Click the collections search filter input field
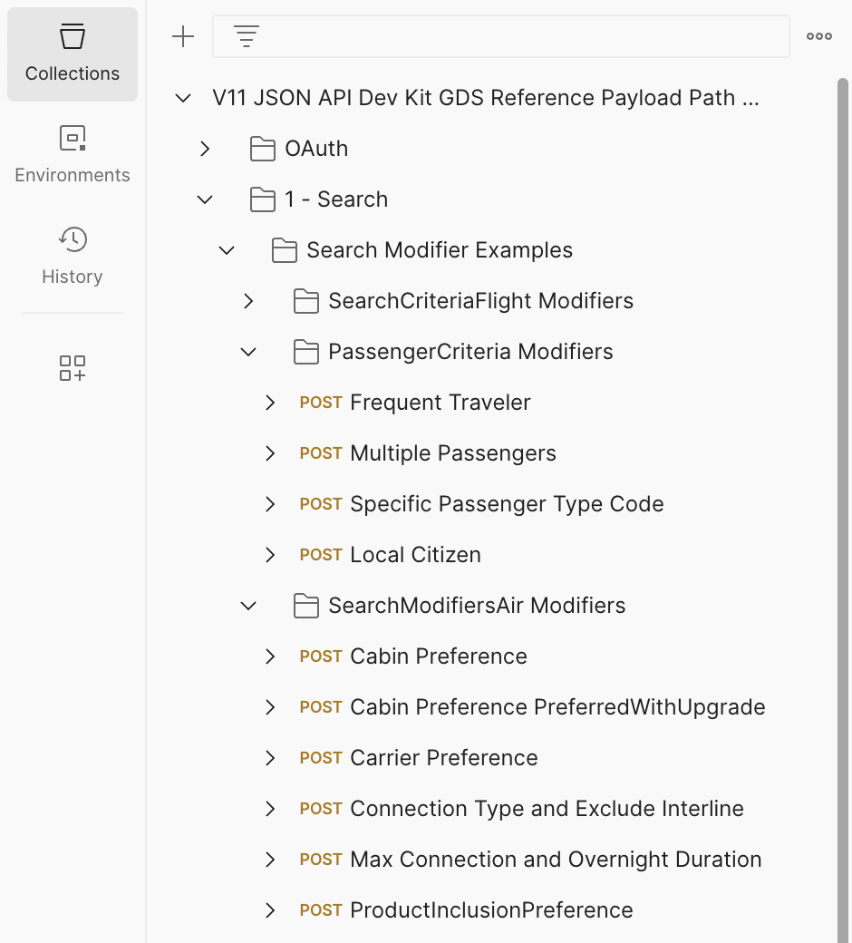 (x=517, y=36)
